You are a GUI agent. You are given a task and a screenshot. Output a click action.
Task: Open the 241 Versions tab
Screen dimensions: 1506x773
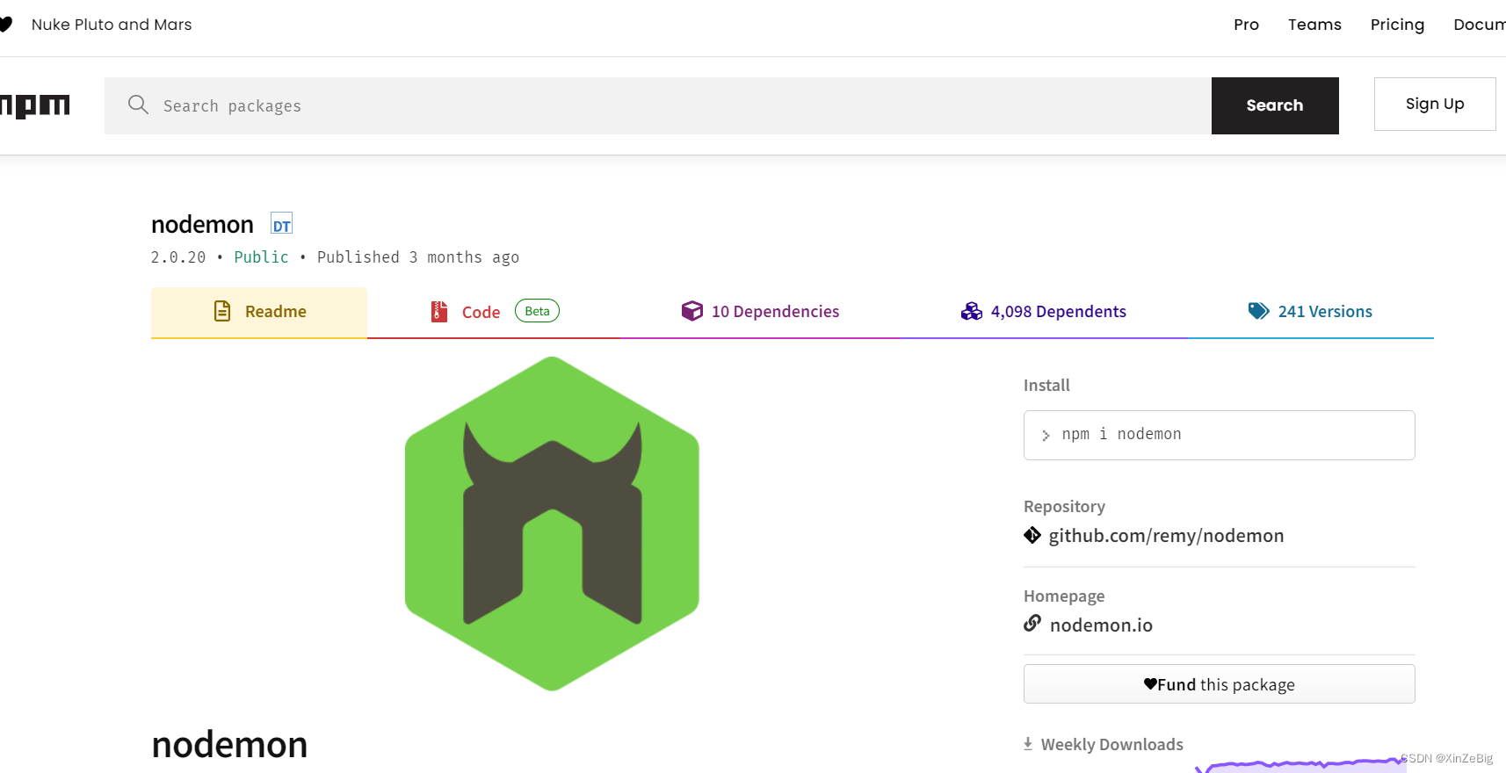point(1310,312)
